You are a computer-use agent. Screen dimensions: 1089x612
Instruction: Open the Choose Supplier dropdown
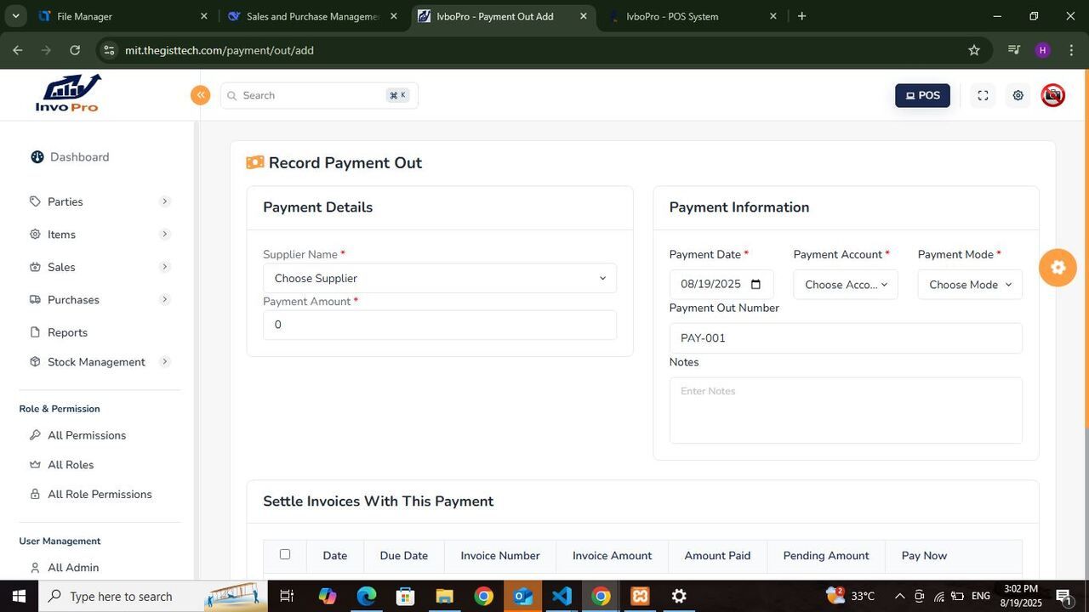tap(440, 279)
